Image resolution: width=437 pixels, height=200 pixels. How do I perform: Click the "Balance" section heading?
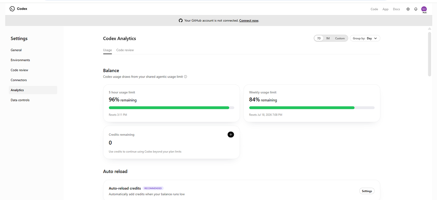click(111, 71)
